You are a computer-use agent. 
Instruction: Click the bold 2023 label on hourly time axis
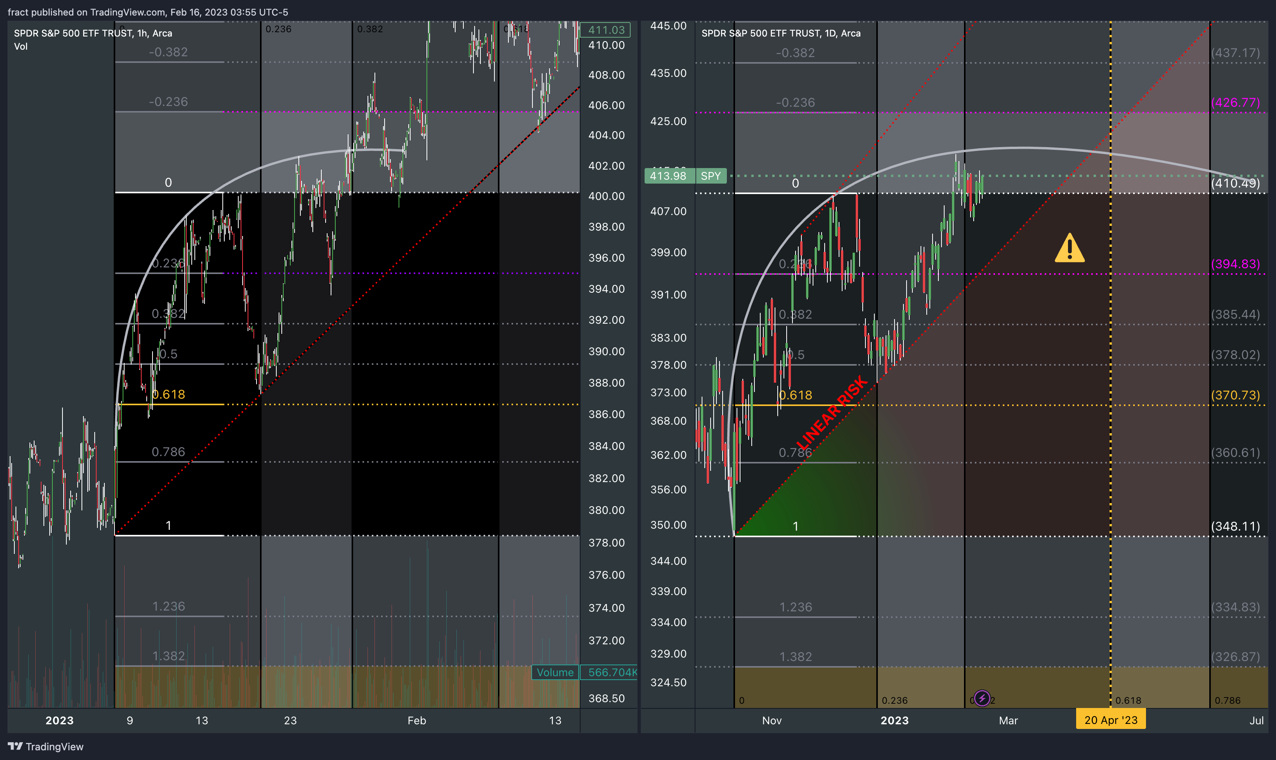[59, 720]
